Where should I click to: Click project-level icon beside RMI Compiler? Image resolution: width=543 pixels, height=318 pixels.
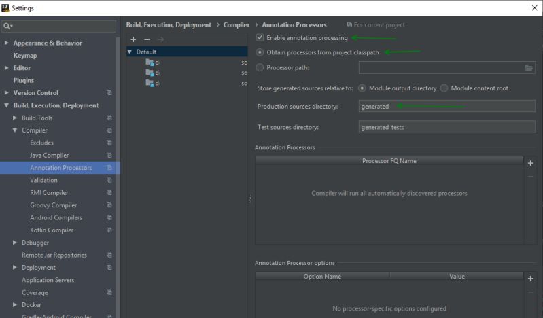click(x=109, y=192)
